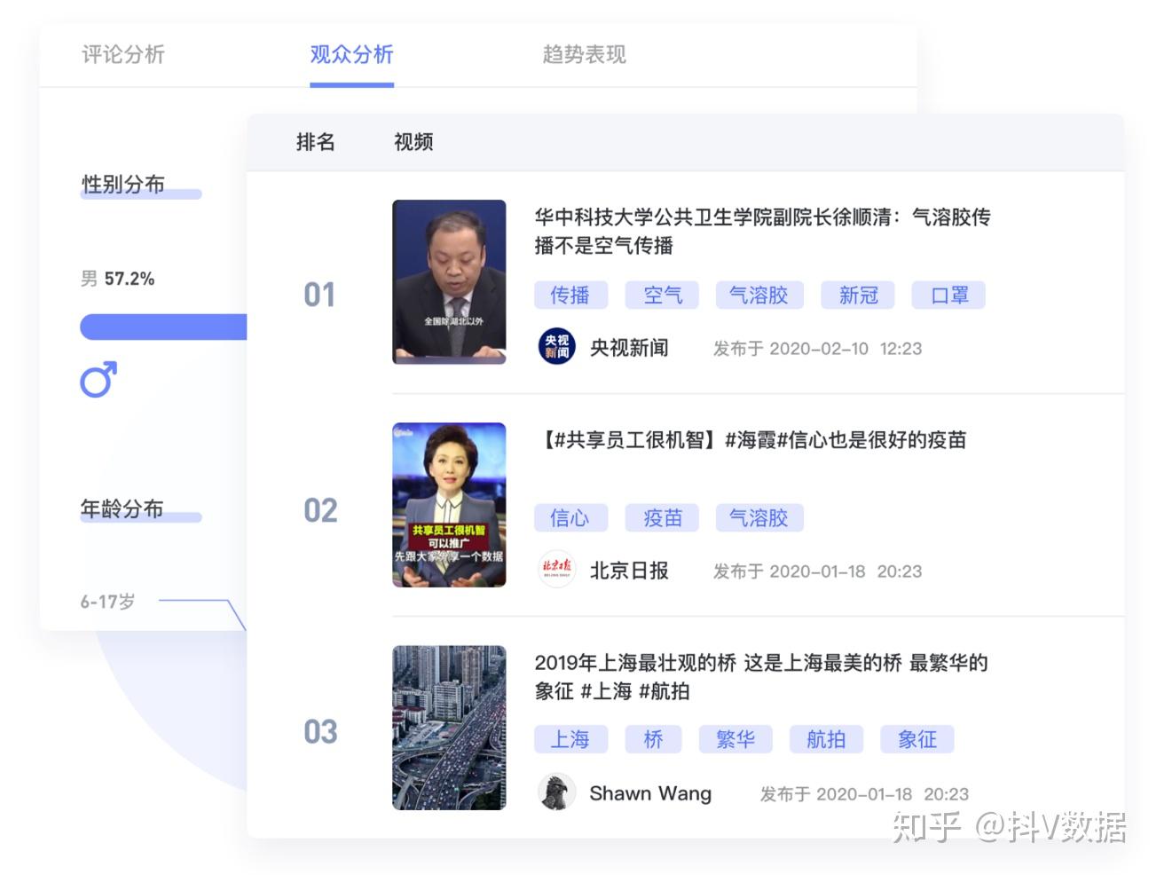
Task: Open the Shanghai bridge aerial video thumbnail
Action: (x=449, y=728)
